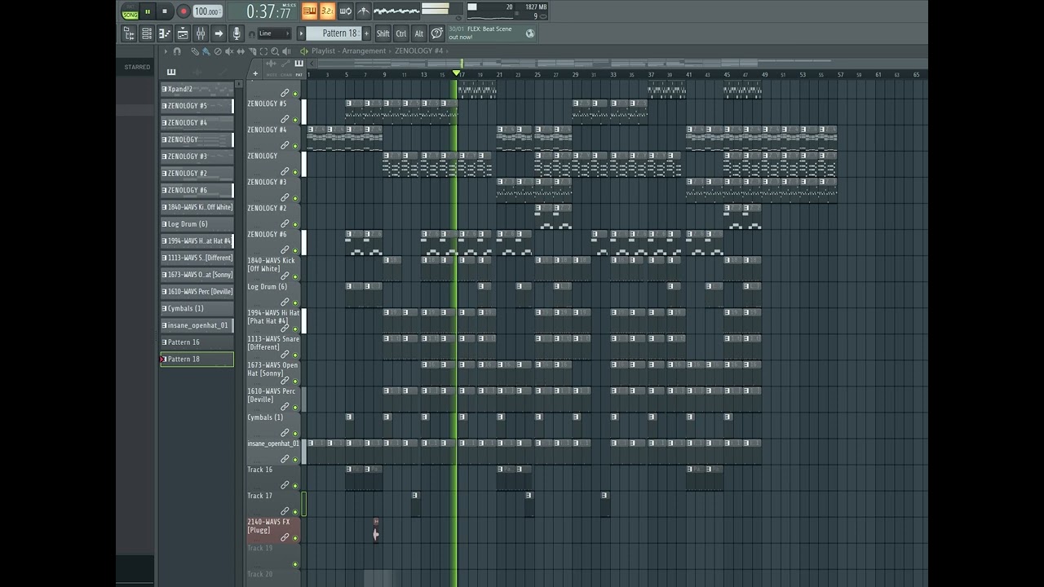Click the playhead marker at bar 17
Screen dimensions: 1044x587
point(456,73)
